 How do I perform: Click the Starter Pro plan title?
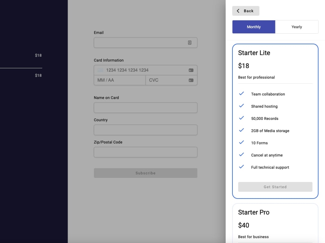pos(254,213)
